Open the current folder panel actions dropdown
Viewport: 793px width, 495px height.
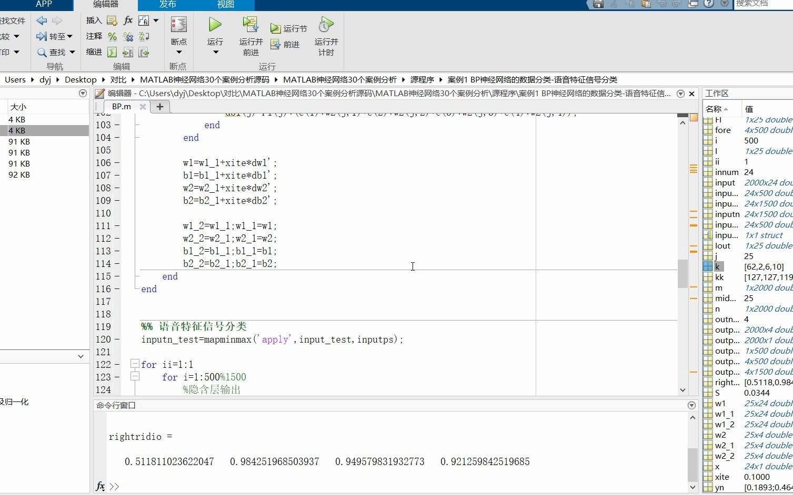(83, 93)
